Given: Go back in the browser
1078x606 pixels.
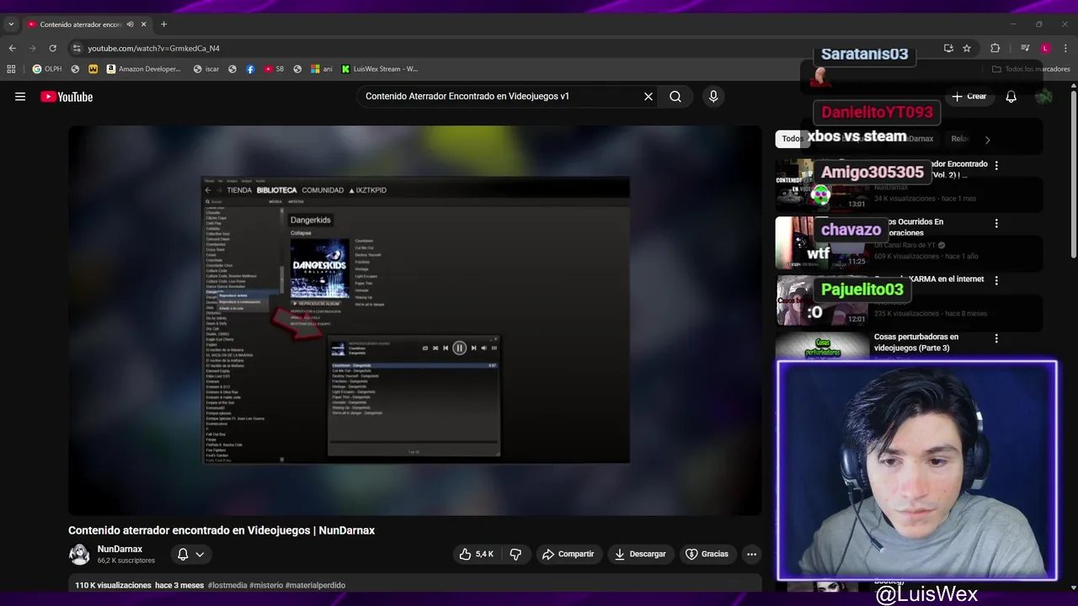Looking at the screenshot, I should (12, 48).
